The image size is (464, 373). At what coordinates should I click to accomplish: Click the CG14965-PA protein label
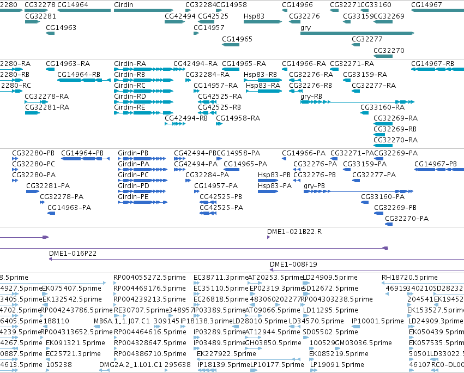(245, 164)
